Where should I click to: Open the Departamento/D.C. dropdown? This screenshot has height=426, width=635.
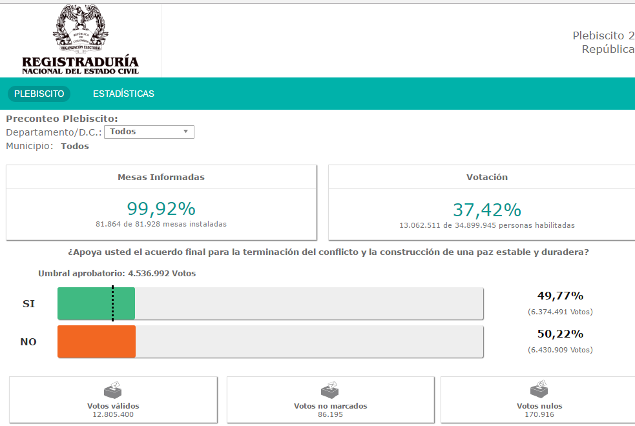[149, 132]
